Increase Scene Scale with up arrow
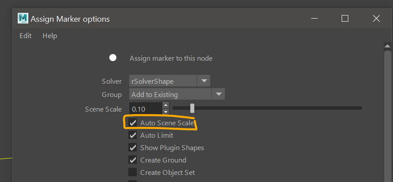Viewport: 393px width, 182px height. coord(166,105)
